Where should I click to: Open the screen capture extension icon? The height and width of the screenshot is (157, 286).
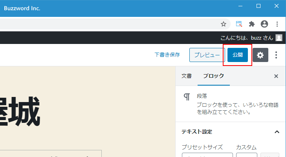click(239, 24)
